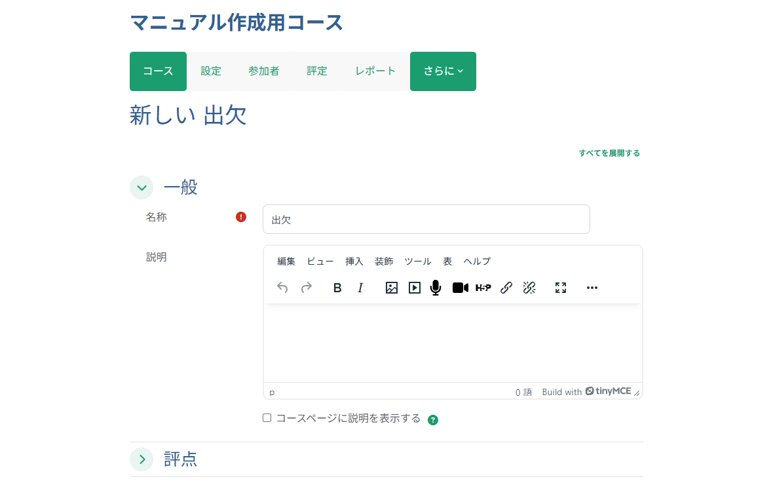Open the insert image tool
The image size is (773, 481).
391,288
